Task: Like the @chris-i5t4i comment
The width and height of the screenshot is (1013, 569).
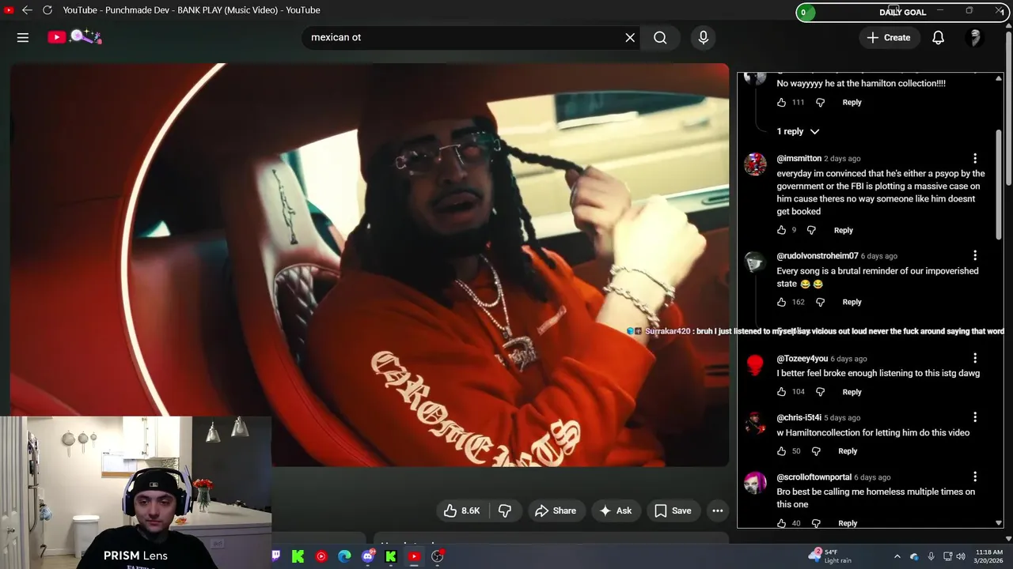Action: click(781, 451)
